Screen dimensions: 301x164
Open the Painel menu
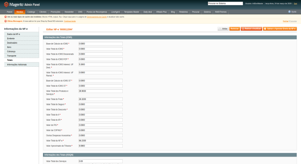pyautogui.click(x=9, y=12)
